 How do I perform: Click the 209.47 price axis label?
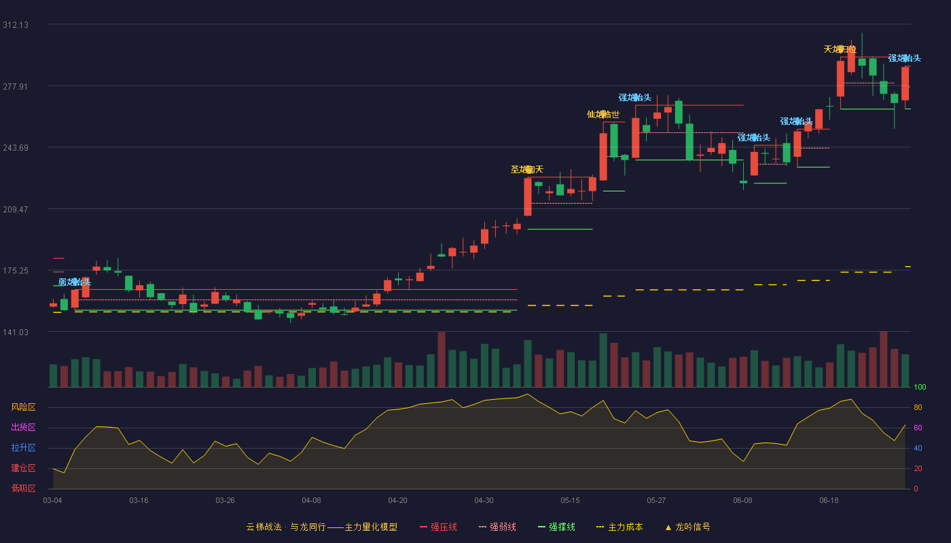[16, 210]
